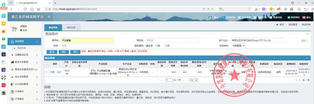Expand 配送关系管理 sidebar menu

24,62
